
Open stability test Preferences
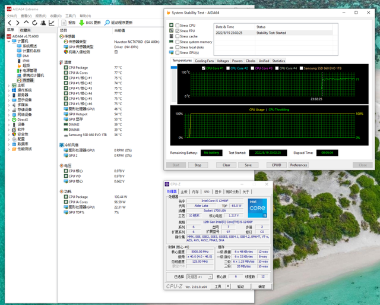point(299,165)
